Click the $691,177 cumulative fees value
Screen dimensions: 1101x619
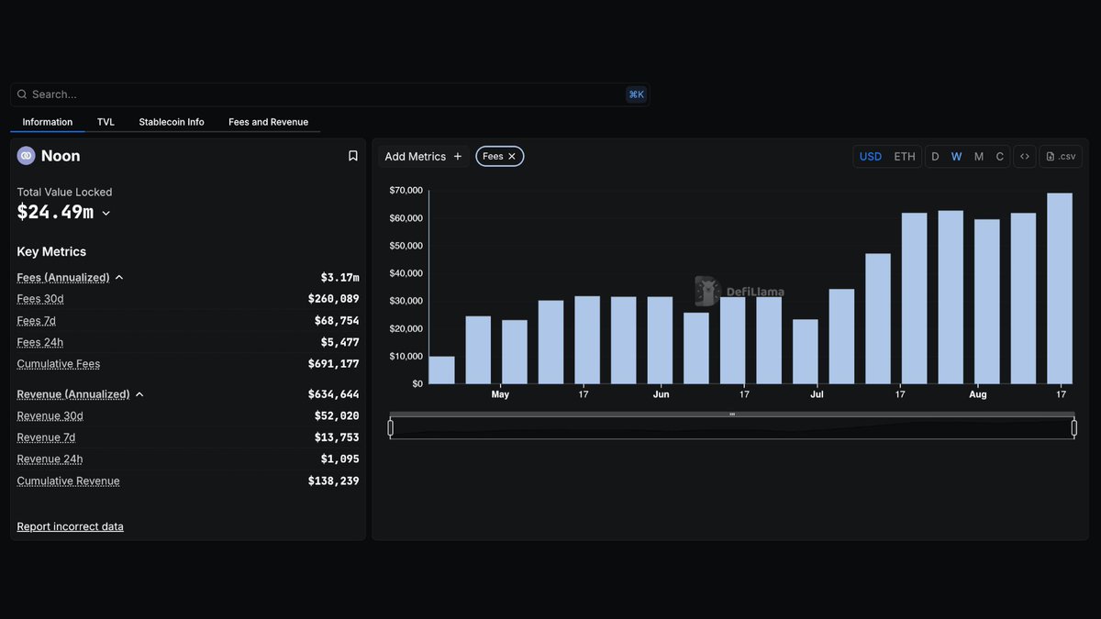tap(333, 364)
